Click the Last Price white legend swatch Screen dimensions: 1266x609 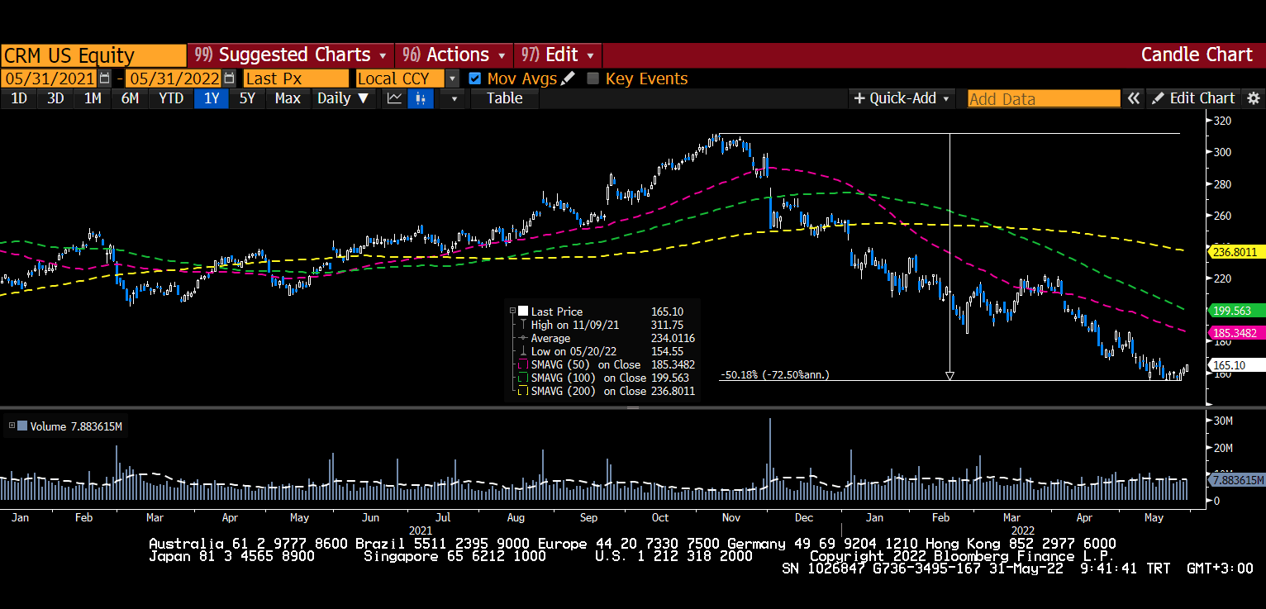pyautogui.click(x=522, y=312)
